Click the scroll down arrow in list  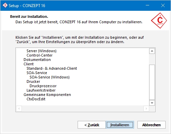coord(152,103)
